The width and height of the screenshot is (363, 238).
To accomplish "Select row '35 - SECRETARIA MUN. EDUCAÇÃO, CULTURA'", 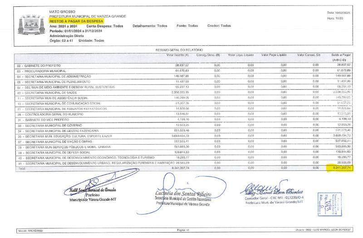I will (184, 136).
